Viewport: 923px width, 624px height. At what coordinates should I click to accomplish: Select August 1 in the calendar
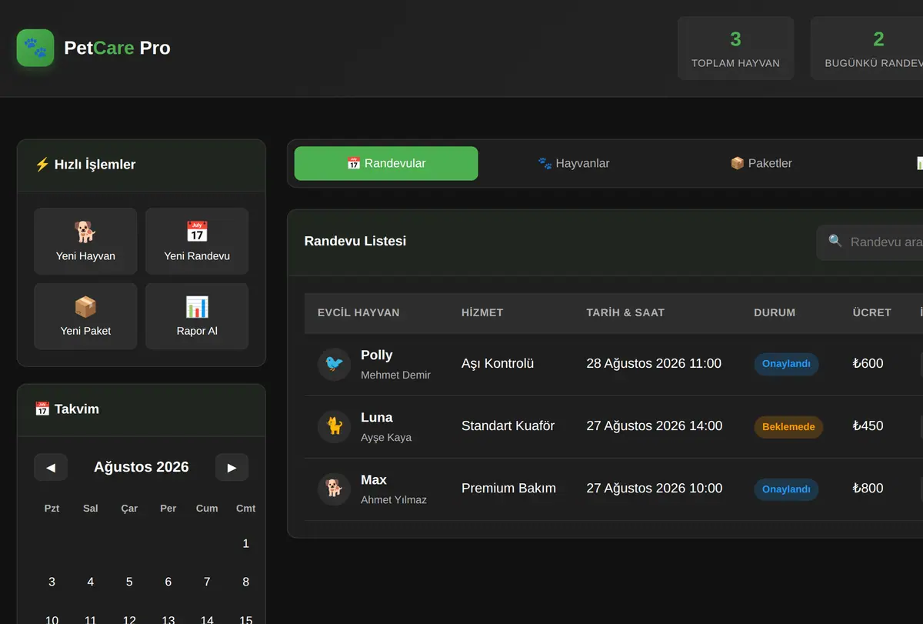coord(246,543)
